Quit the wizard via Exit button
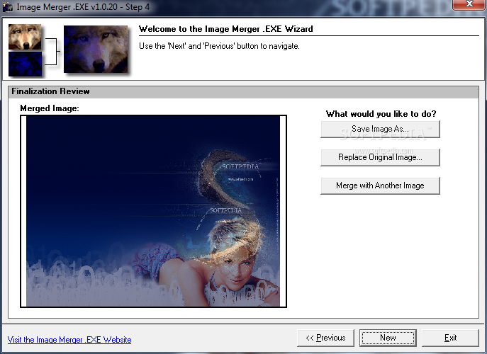487x354 pixels. 450,338
